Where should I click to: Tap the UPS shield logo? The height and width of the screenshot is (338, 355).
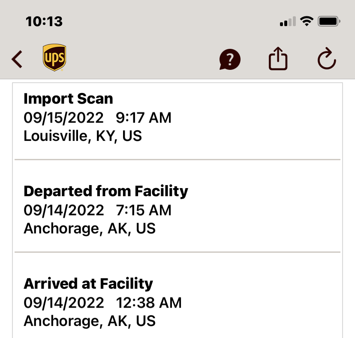(54, 58)
